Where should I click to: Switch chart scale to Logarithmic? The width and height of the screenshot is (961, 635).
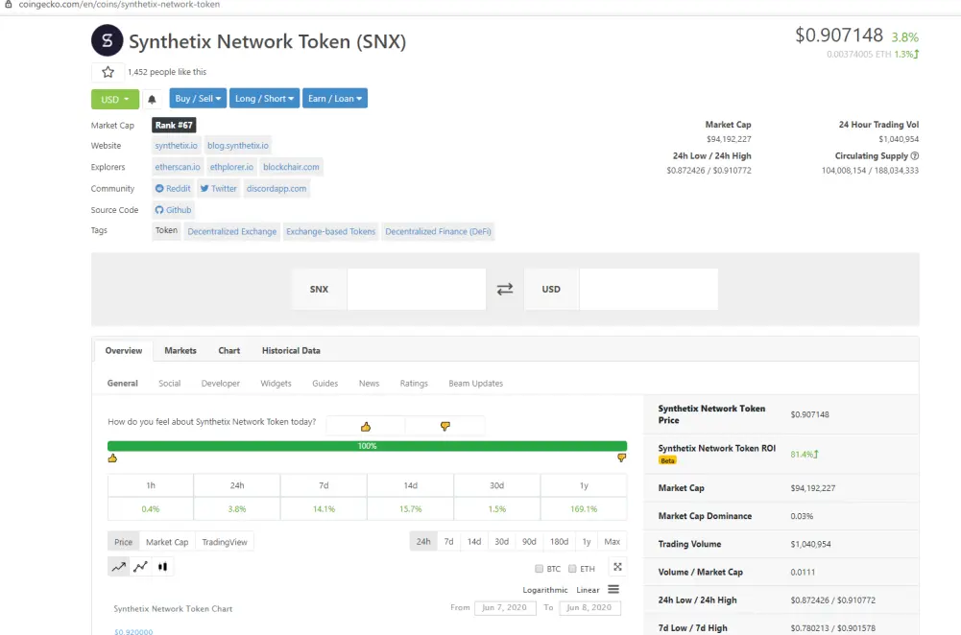pyautogui.click(x=545, y=590)
